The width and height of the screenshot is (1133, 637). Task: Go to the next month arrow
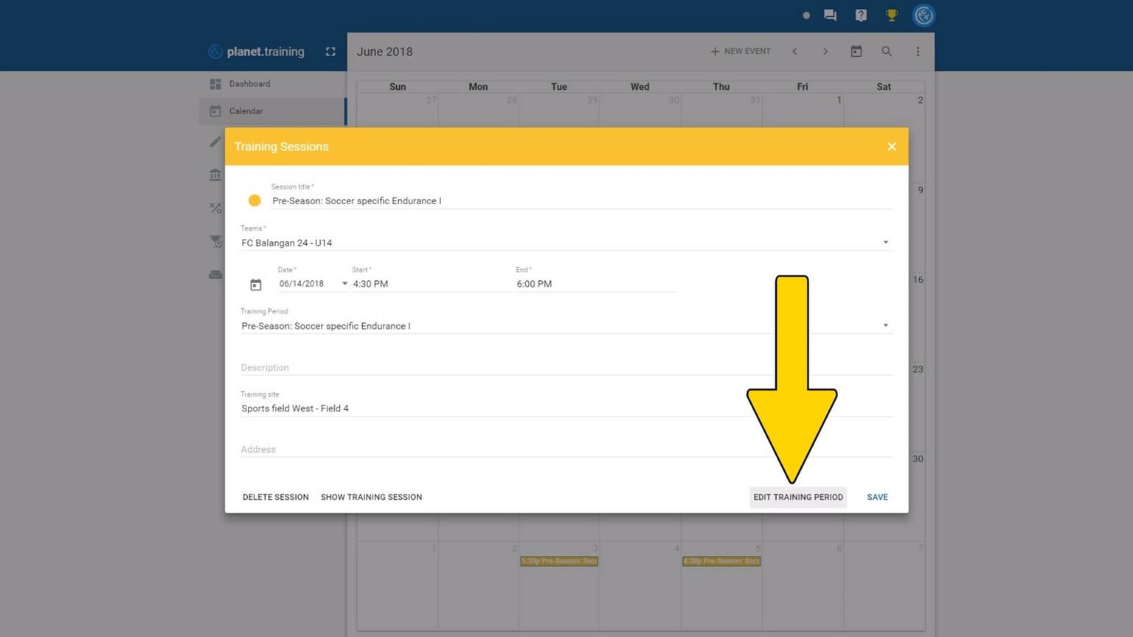[825, 52]
